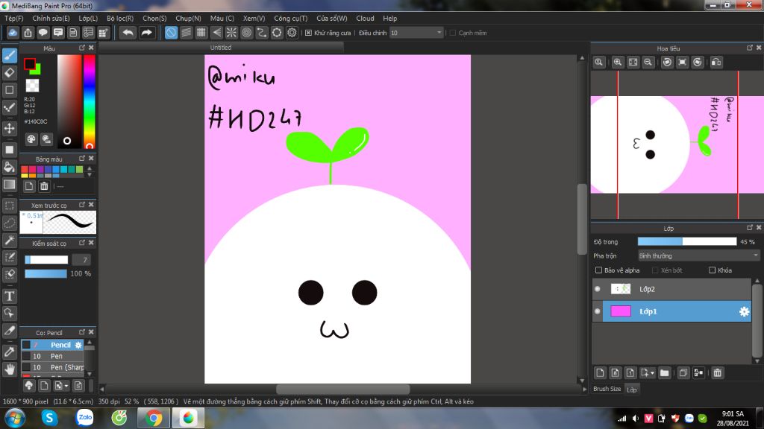Select the Bucket fill tool
This screenshot has height=429, width=764.
click(x=10, y=167)
